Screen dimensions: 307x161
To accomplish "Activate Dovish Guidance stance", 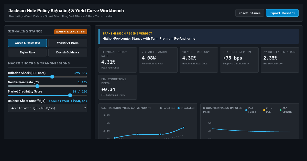I will (x=68, y=53).
